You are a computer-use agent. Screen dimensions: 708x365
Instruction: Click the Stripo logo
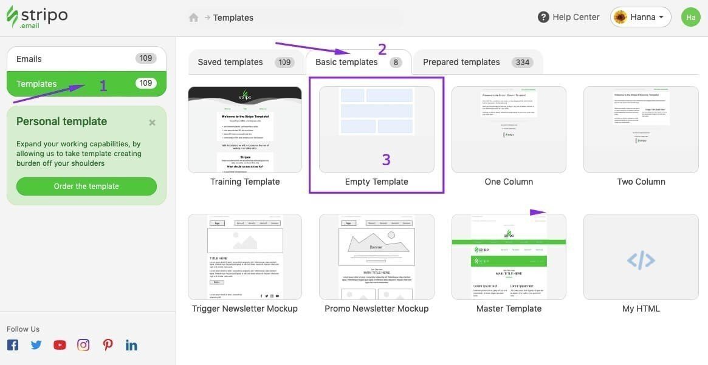click(x=36, y=17)
